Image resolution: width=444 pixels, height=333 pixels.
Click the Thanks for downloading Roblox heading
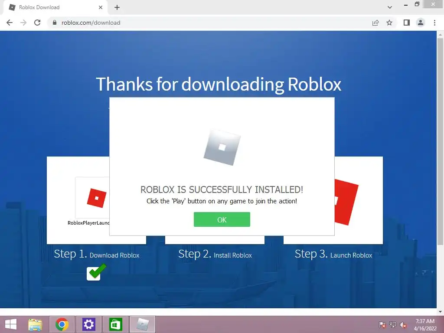click(x=219, y=84)
